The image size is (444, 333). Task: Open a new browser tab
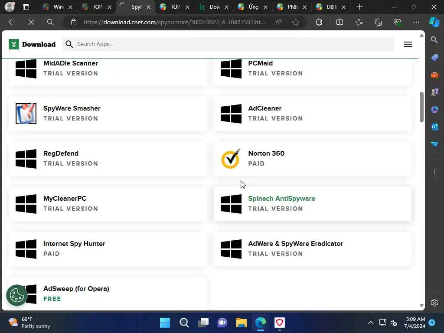pyautogui.click(x=359, y=7)
